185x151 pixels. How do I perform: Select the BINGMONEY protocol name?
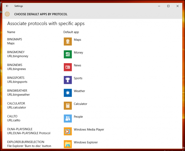pos(16,52)
